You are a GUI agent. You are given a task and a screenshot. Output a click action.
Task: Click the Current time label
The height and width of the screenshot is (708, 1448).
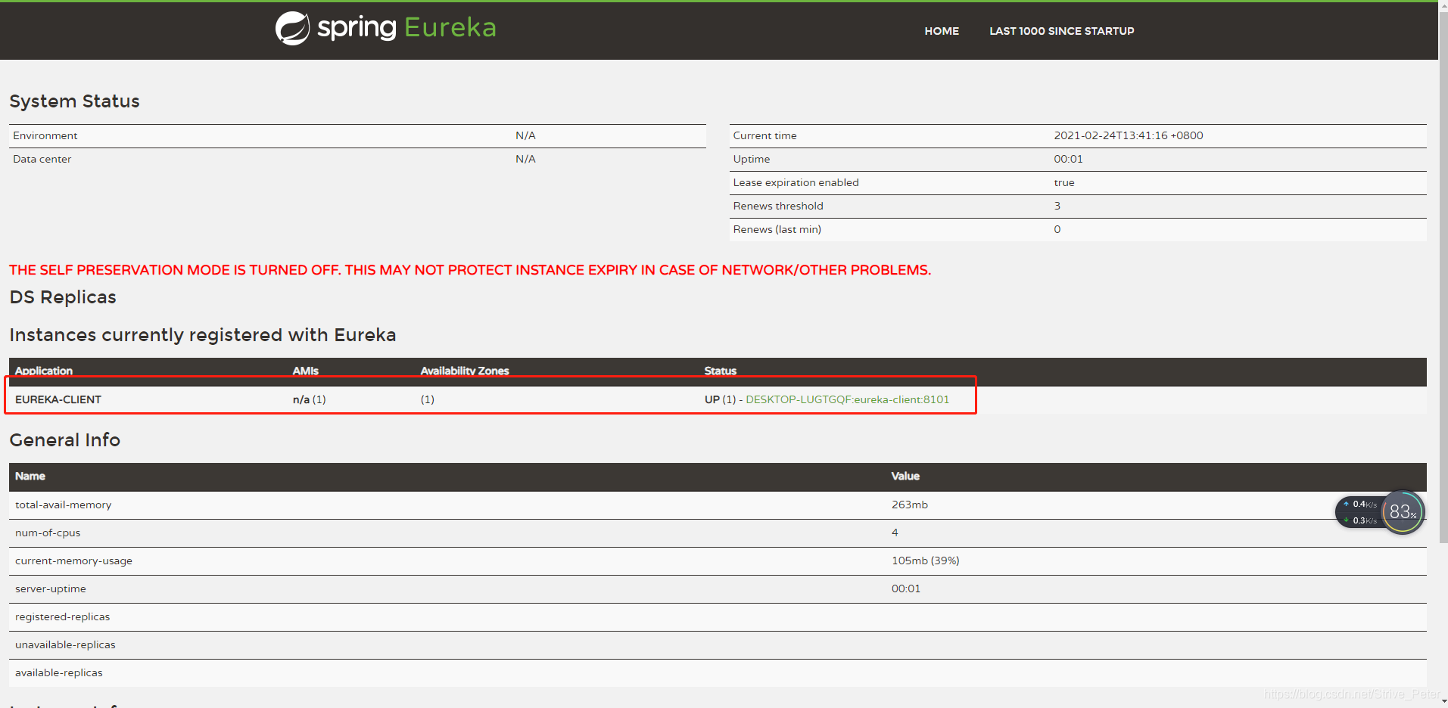pyautogui.click(x=764, y=135)
